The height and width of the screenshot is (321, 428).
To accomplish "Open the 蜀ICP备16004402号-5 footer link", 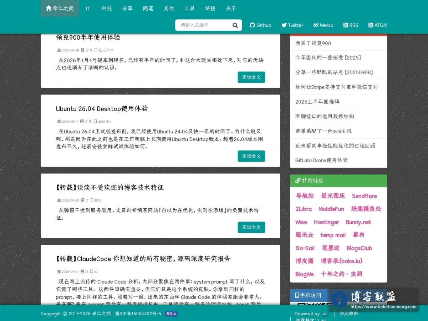I will [x=138, y=314].
